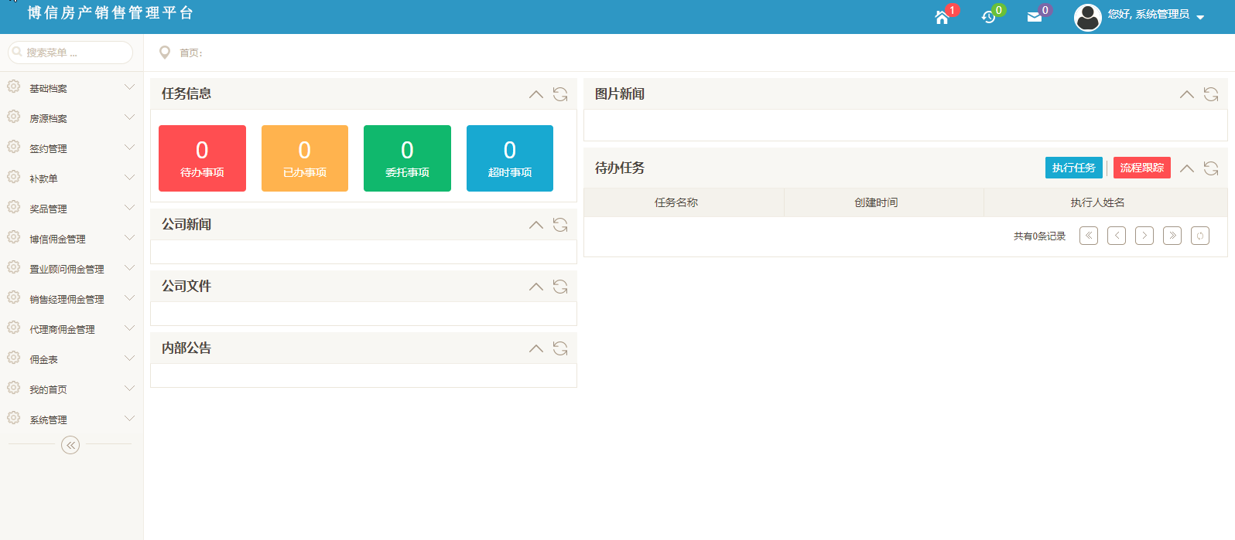This screenshot has width=1235, height=540.
Task: Refresh the 公司新闻 panel
Action: [560, 225]
